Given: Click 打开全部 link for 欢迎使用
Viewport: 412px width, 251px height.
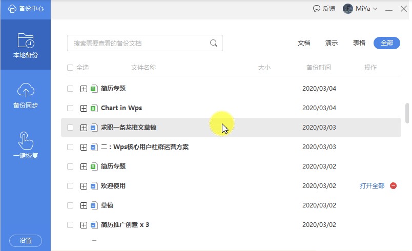Looking at the screenshot, I should (x=372, y=186).
